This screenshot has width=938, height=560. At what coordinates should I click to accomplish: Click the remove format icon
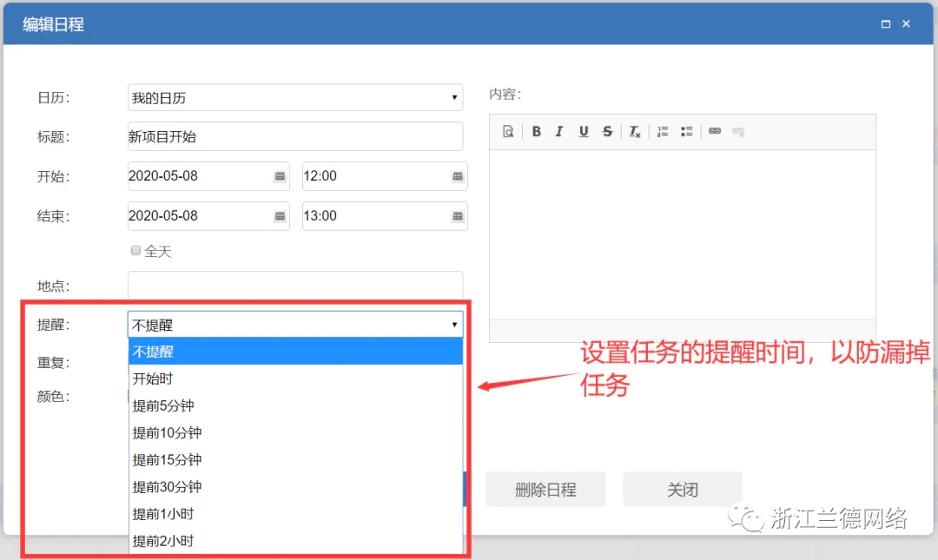635,132
